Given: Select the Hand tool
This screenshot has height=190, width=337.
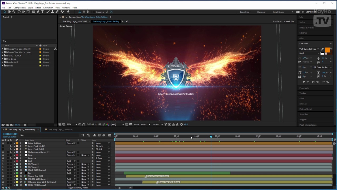Looking at the screenshot, I should 9,12.
